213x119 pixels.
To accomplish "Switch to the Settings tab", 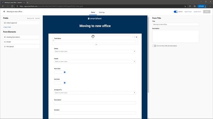I will coord(102,12).
